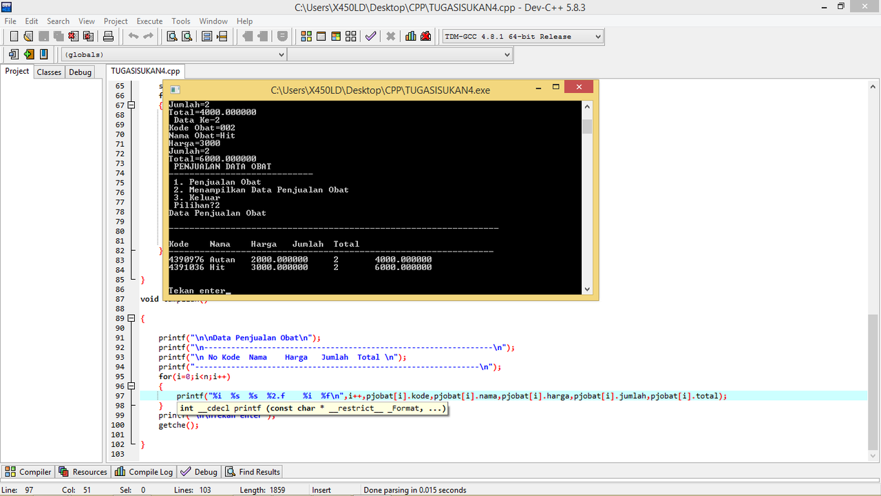Click the Close All files toolbar icon
The height and width of the screenshot is (496, 881).
click(89, 37)
